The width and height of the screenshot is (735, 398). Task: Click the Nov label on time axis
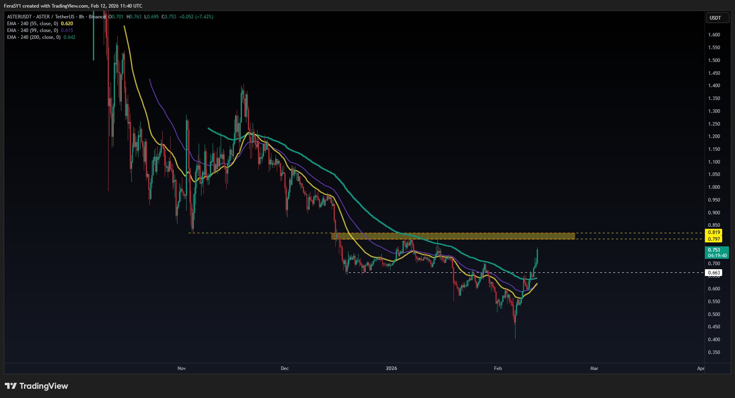coord(181,368)
